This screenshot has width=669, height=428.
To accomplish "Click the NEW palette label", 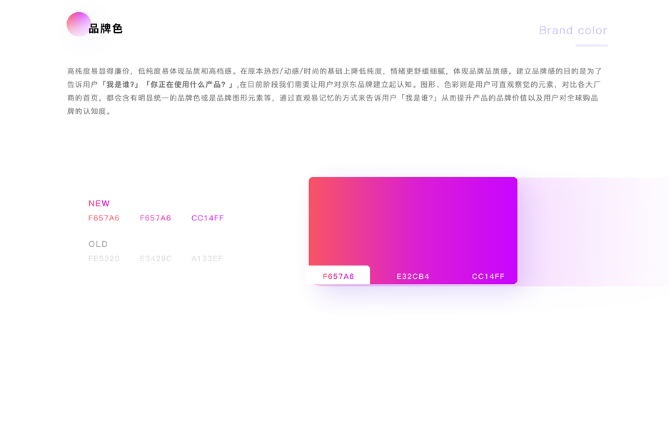I will click(99, 203).
